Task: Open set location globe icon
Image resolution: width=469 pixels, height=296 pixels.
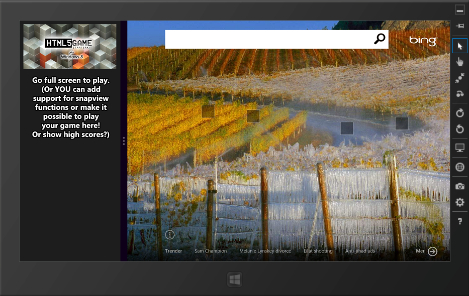Action: coord(460,167)
